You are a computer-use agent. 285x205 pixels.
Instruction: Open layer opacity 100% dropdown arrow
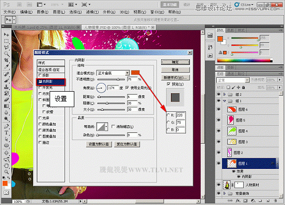click(280, 80)
